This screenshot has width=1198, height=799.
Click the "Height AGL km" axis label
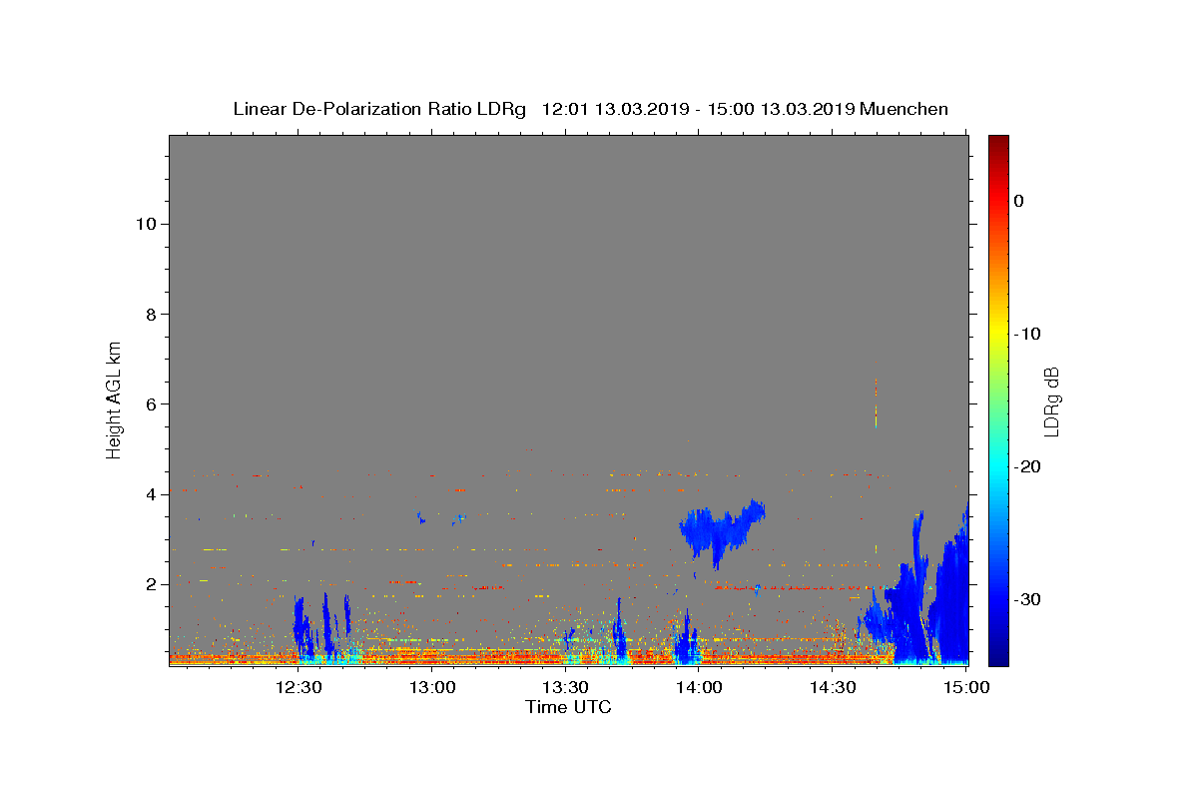point(115,399)
